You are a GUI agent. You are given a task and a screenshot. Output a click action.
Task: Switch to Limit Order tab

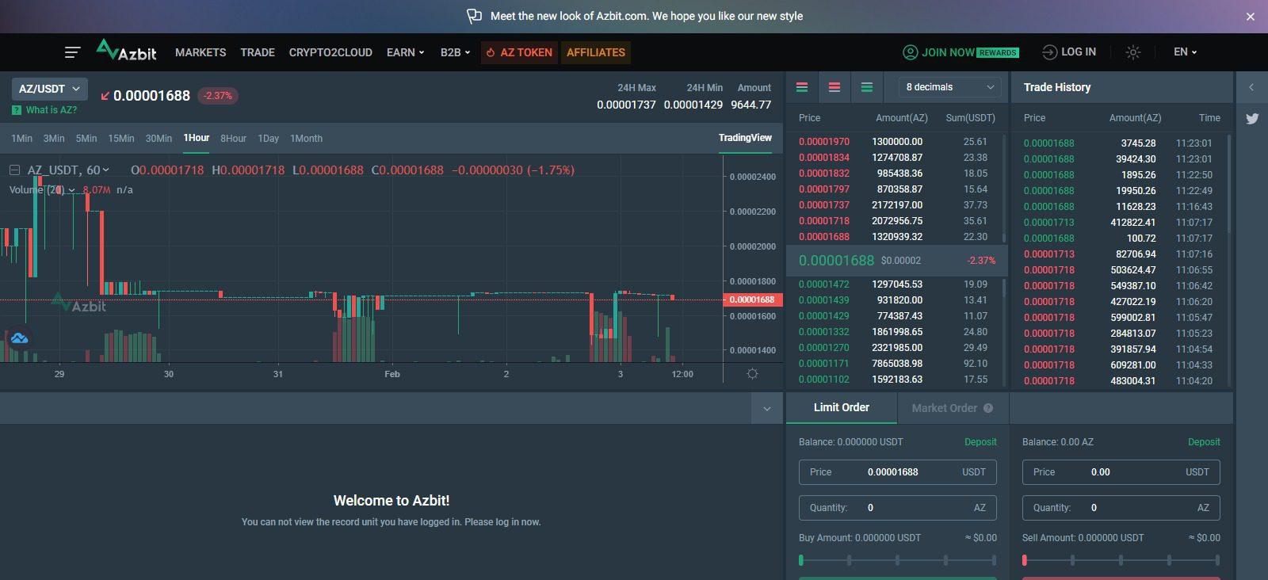click(841, 407)
